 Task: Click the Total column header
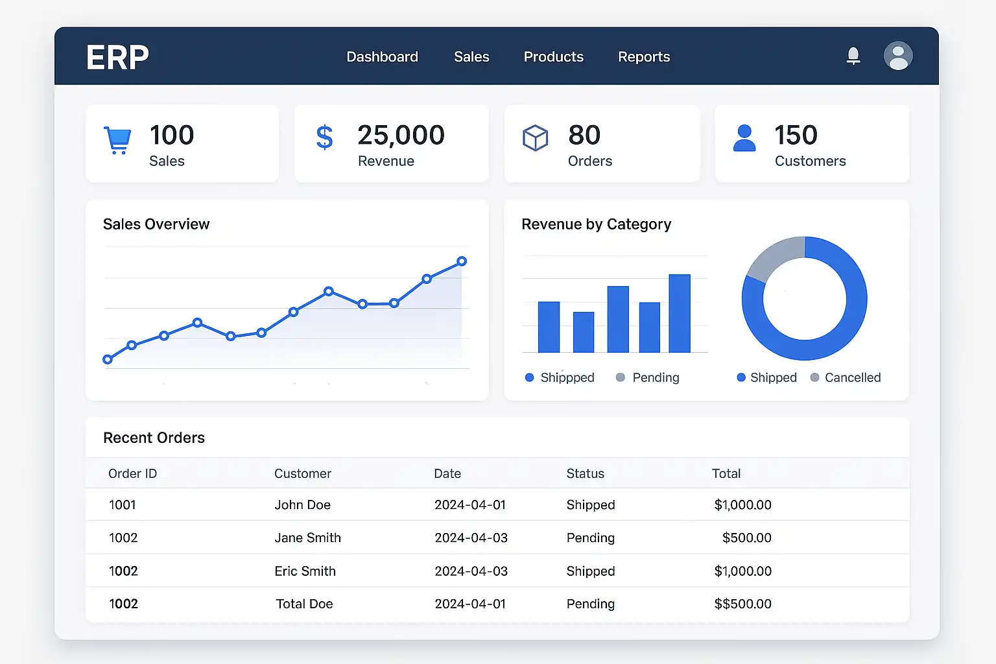click(x=726, y=473)
